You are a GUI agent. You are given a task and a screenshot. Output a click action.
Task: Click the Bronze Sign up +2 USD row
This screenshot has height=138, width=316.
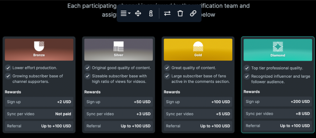(x=39, y=102)
